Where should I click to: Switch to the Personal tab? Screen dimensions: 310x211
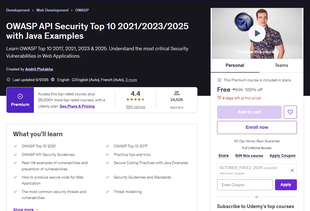pyautogui.click(x=235, y=66)
